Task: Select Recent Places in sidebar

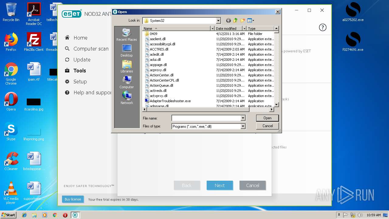Action: 127,35
